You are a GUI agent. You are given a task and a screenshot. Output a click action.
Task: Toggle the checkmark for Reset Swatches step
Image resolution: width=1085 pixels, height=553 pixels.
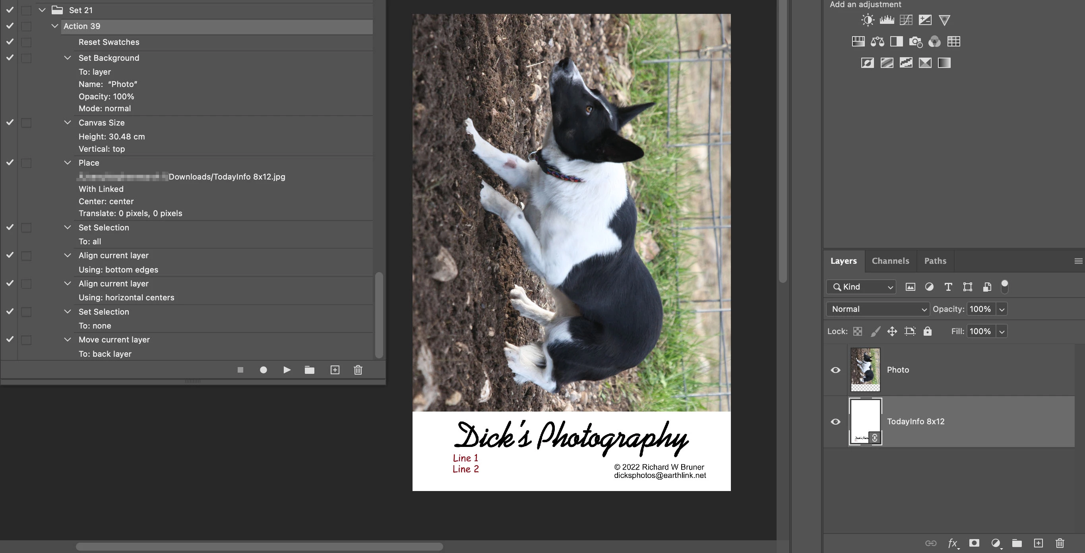(x=10, y=42)
